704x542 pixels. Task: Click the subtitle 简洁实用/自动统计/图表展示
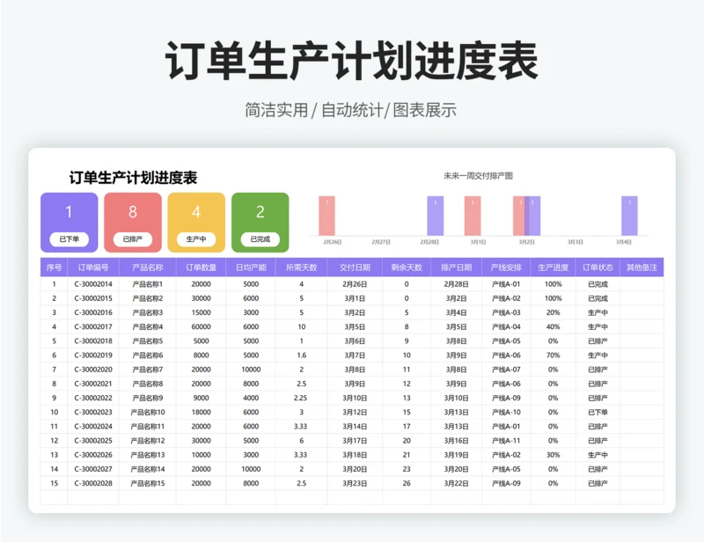350,110
